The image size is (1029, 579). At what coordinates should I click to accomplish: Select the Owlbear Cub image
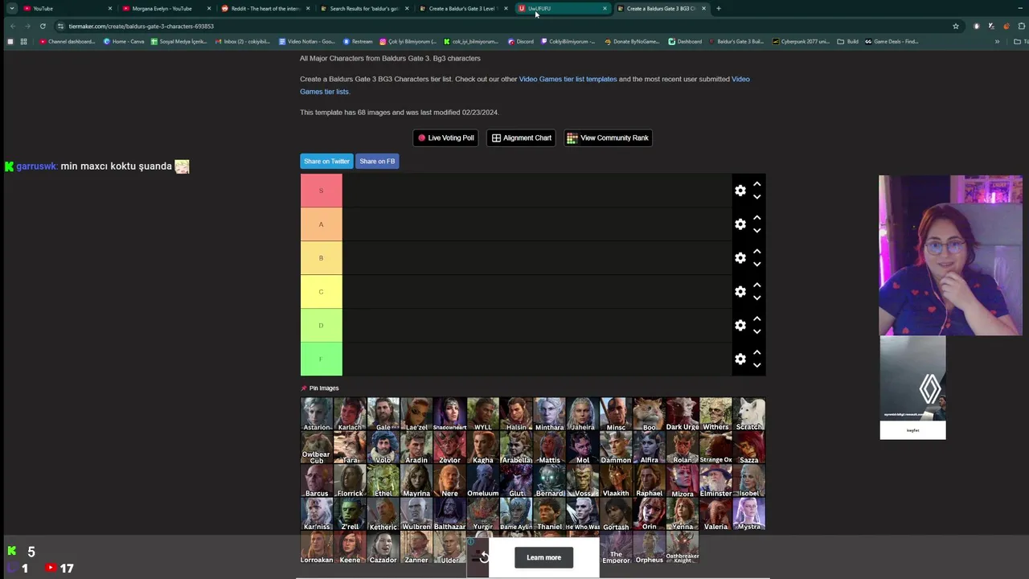tap(317, 447)
